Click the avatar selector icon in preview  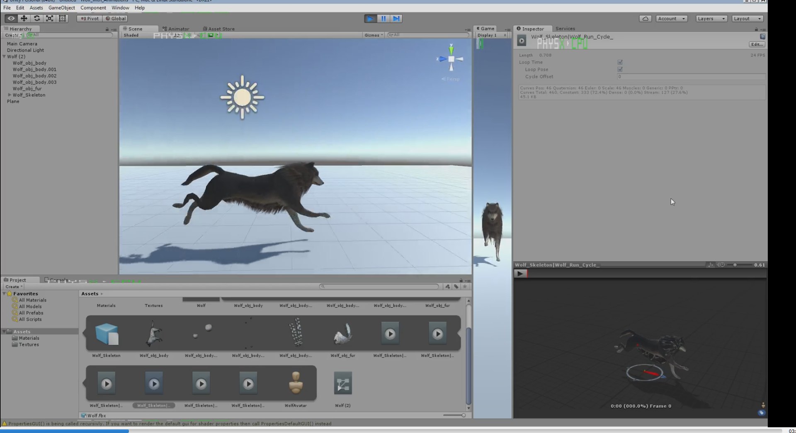(x=763, y=405)
